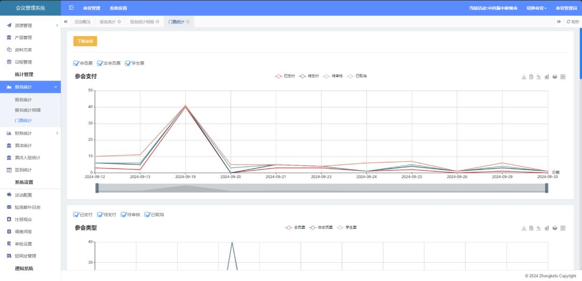Open data view icon on 参会支付 chart
The height and width of the screenshot is (281, 582).
tap(531, 77)
